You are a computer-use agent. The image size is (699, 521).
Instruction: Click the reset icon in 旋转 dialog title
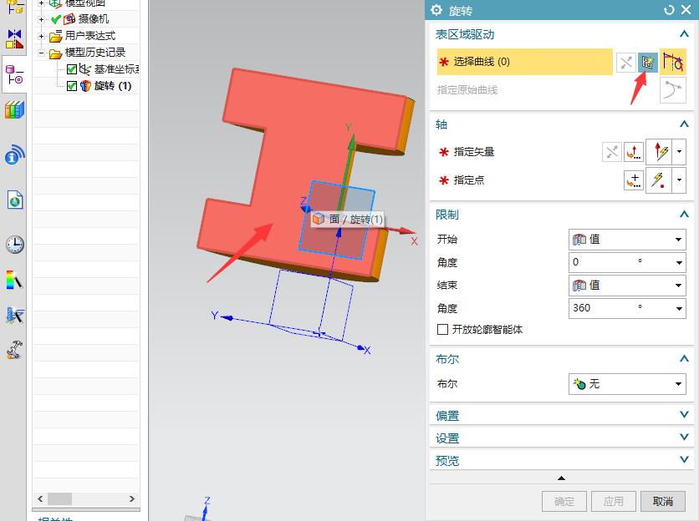(x=669, y=10)
